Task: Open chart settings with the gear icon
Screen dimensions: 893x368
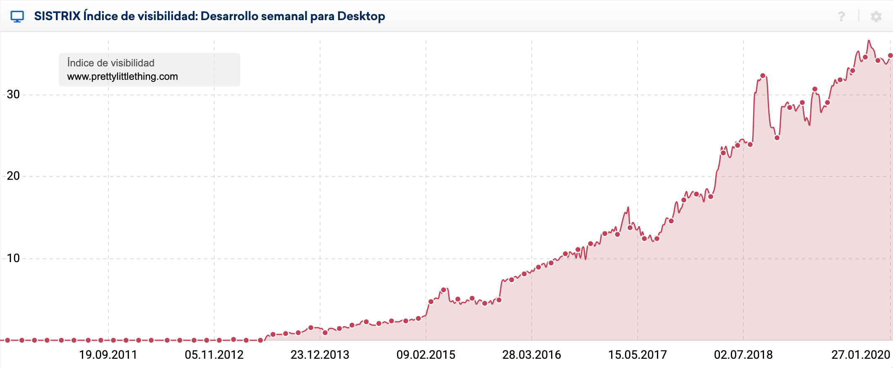Action: [876, 16]
